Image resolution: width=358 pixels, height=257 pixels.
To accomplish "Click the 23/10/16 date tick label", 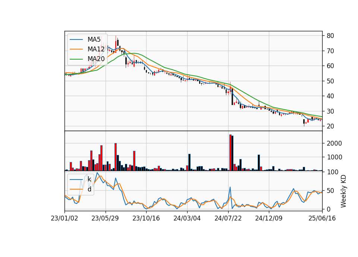I will point(146,218).
